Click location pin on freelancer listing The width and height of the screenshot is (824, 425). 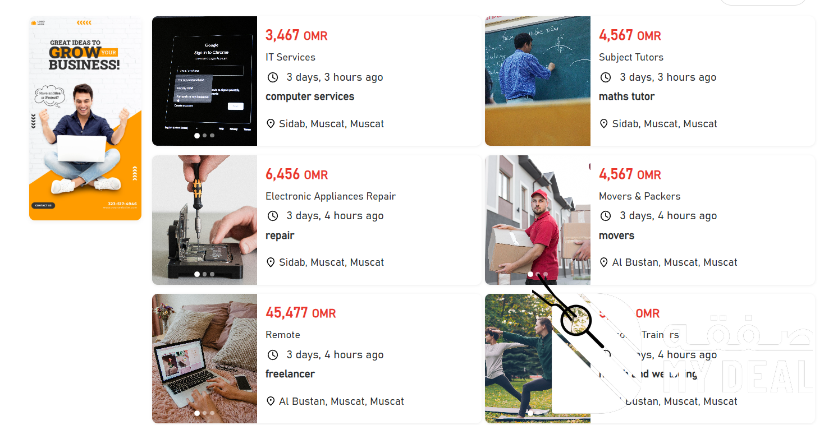click(271, 401)
